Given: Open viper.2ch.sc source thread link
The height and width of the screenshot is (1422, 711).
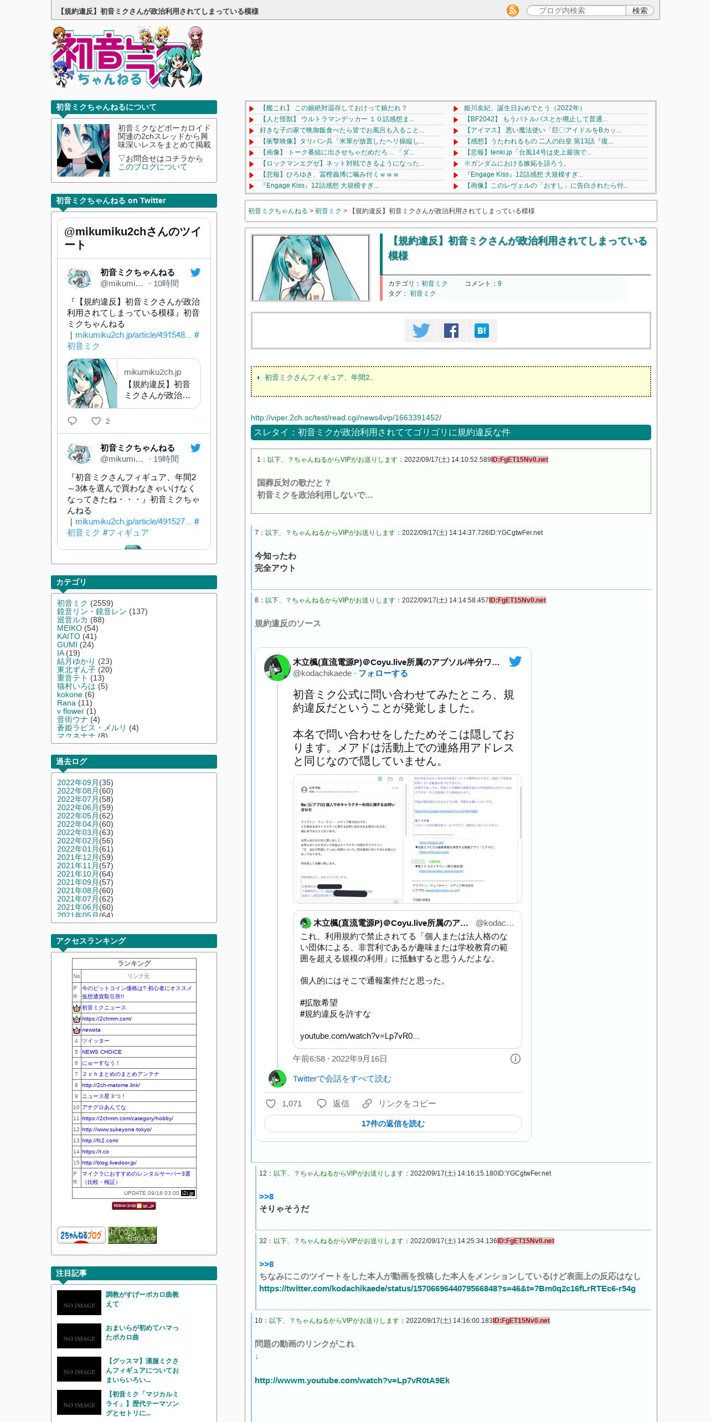Looking at the screenshot, I should point(346,418).
